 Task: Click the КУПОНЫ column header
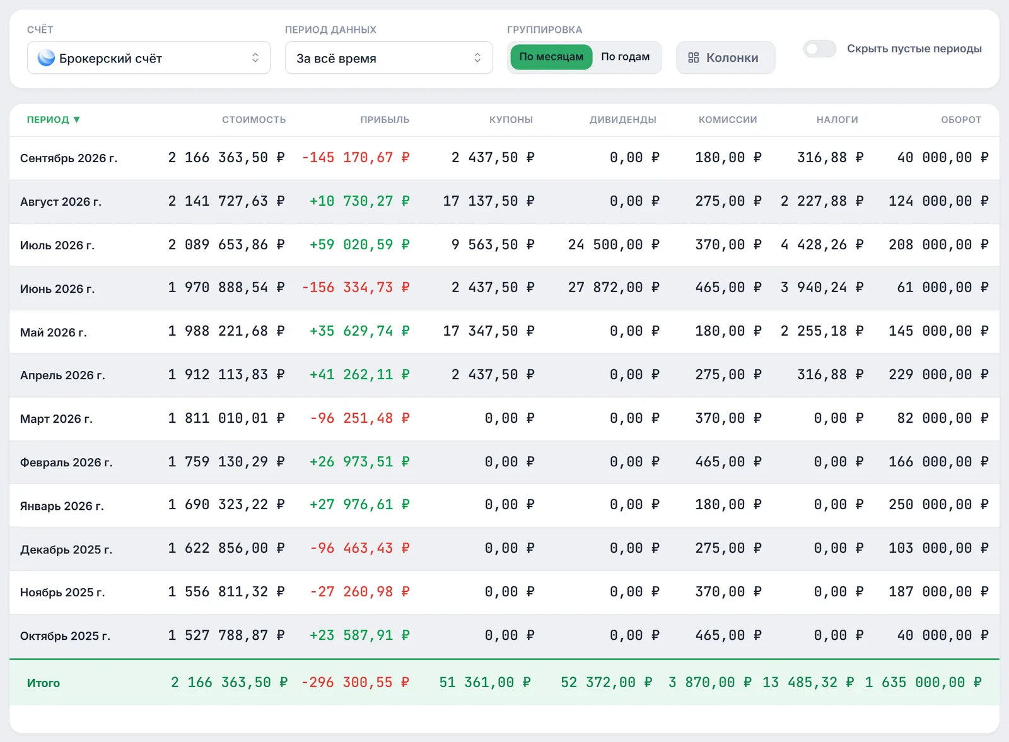click(x=511, y=119)
